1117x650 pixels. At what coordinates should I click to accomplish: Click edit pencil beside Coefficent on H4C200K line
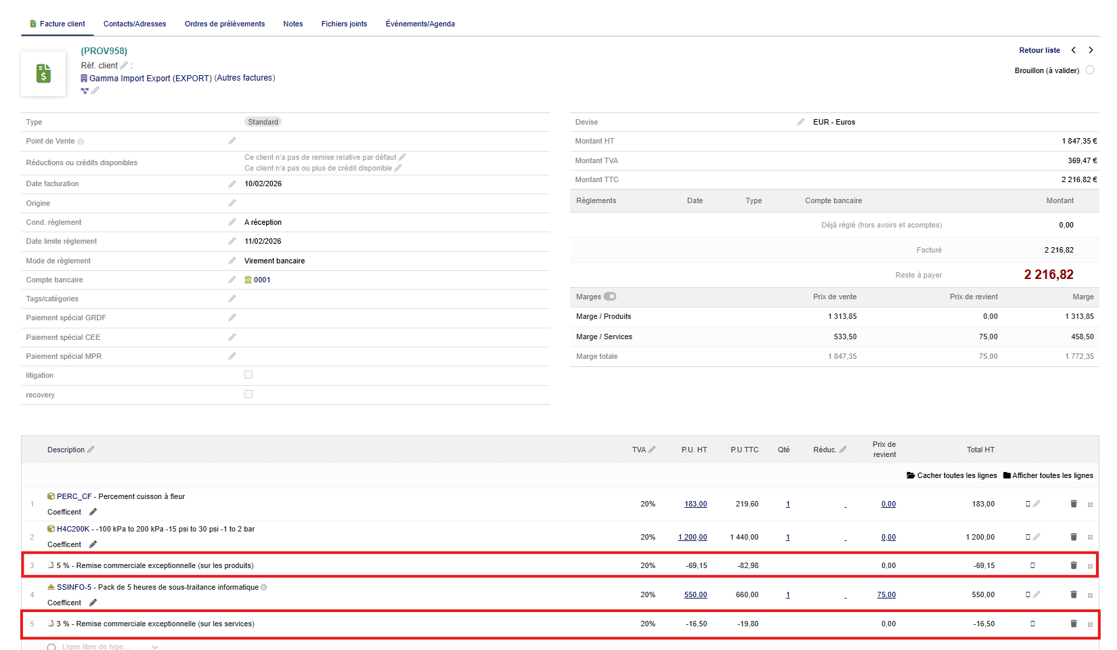click(x=93, y=544)
